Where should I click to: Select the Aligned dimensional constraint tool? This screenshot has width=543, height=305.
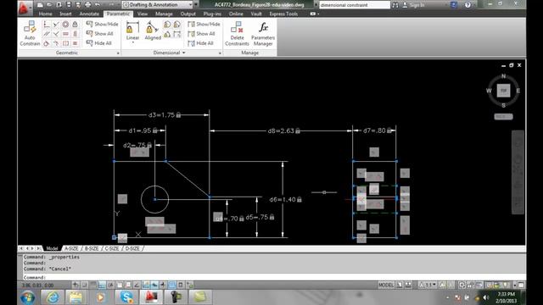click(153, 30)
